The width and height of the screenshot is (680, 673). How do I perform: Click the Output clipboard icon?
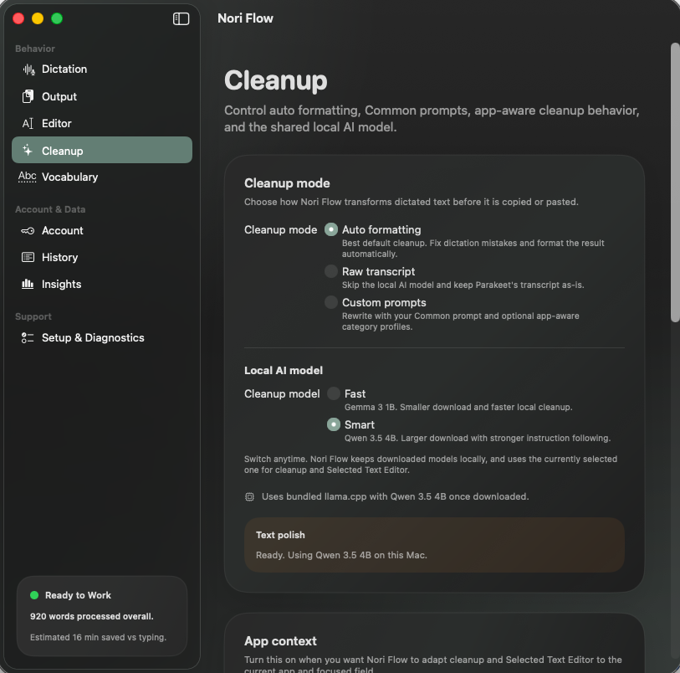(x=28, y=96)
